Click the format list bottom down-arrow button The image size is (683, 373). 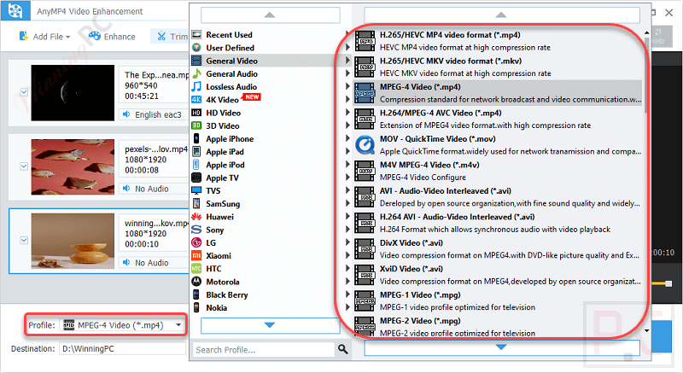(x=502, y=347)
